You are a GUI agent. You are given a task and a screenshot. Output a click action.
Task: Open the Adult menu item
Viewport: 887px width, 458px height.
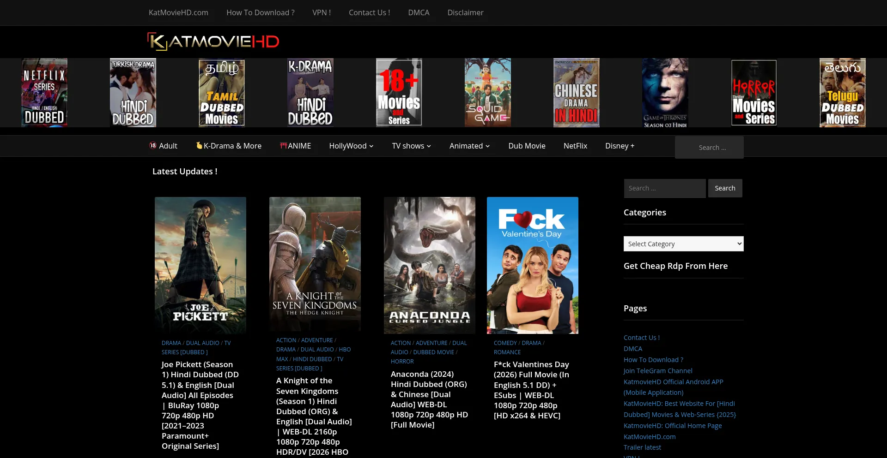click(163, 146)
